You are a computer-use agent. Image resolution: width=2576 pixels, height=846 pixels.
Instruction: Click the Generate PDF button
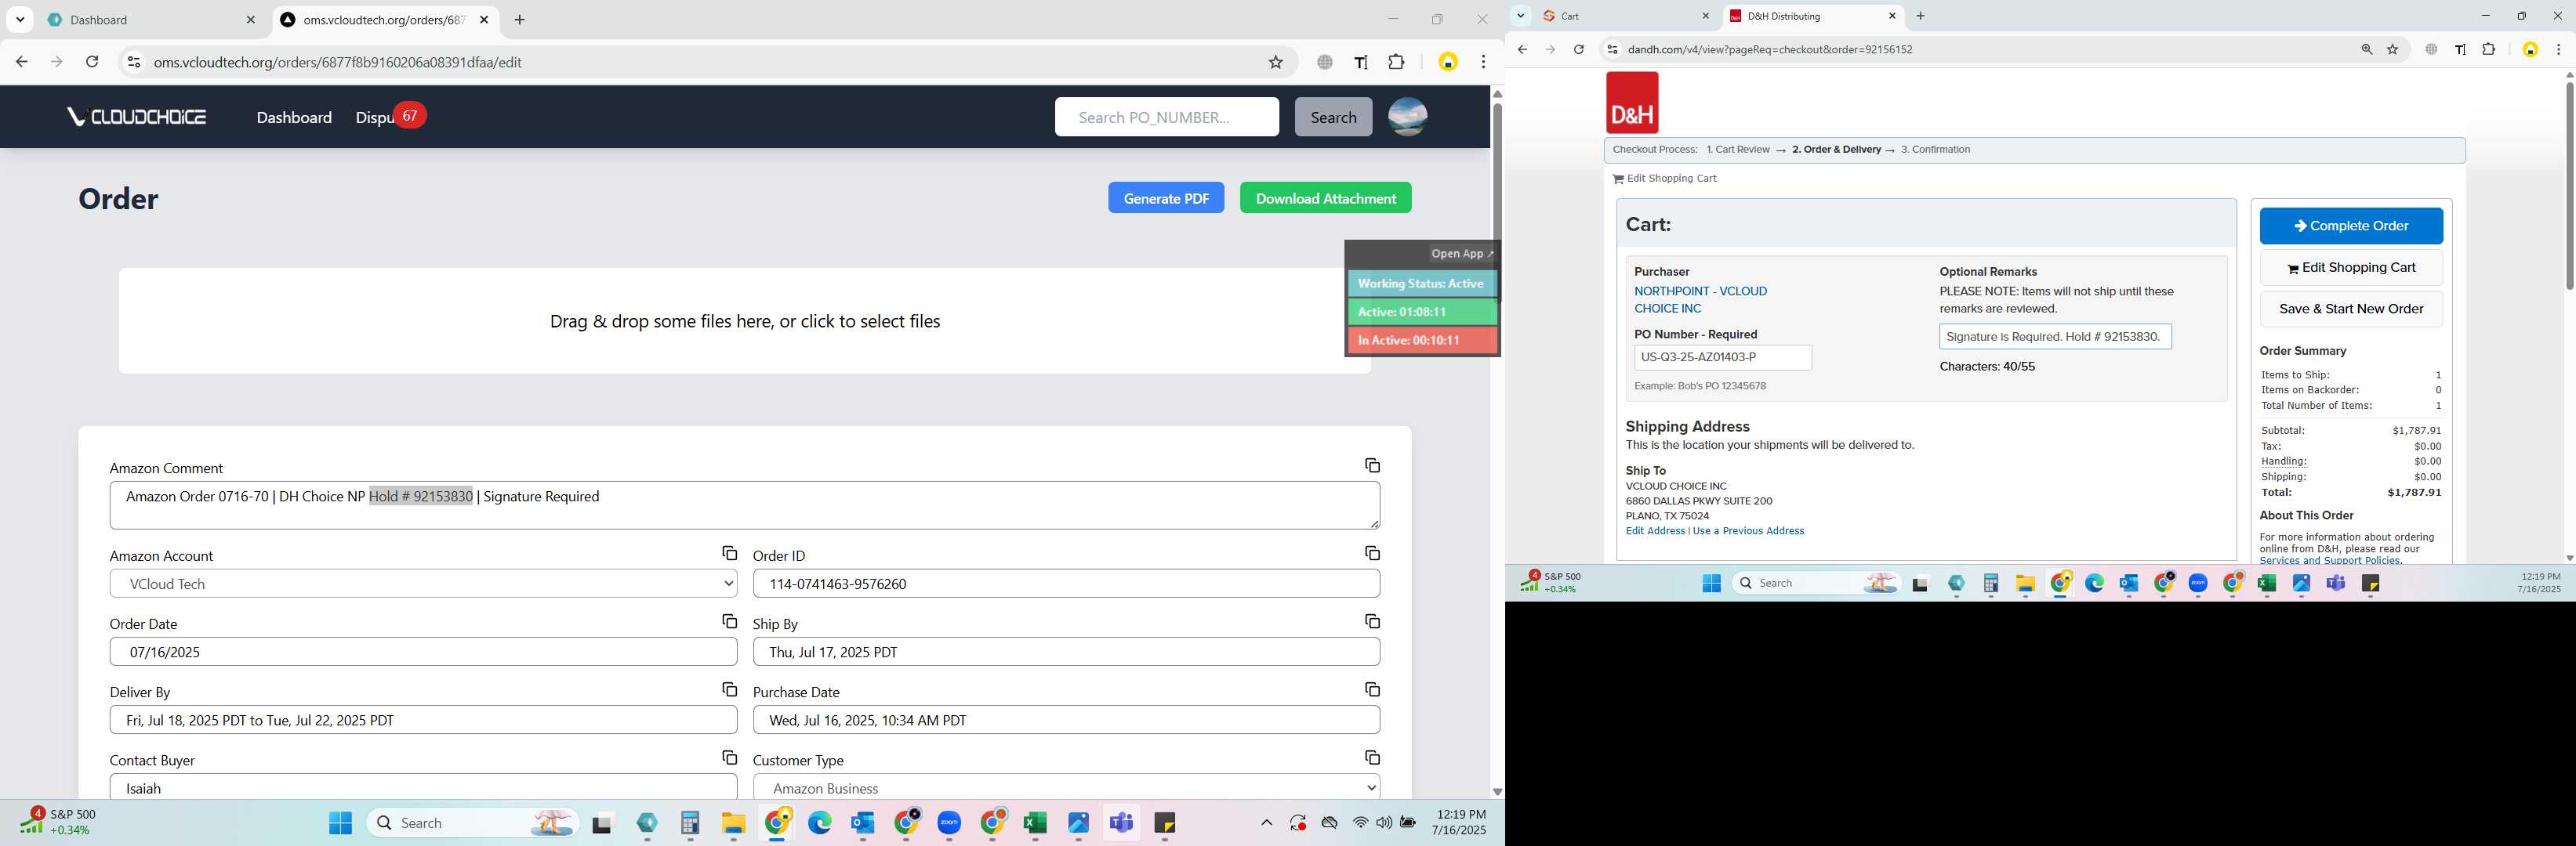(x=1165, y=197)
